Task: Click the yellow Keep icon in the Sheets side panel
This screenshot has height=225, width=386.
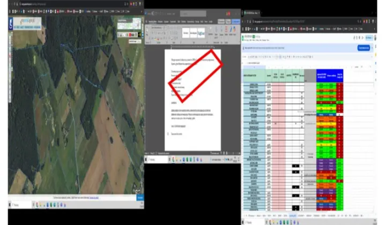Action: tap(376, 55)
